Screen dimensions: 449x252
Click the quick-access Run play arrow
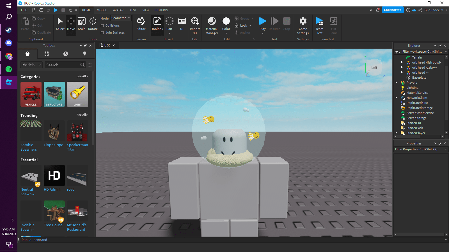[x=56, y=10]
